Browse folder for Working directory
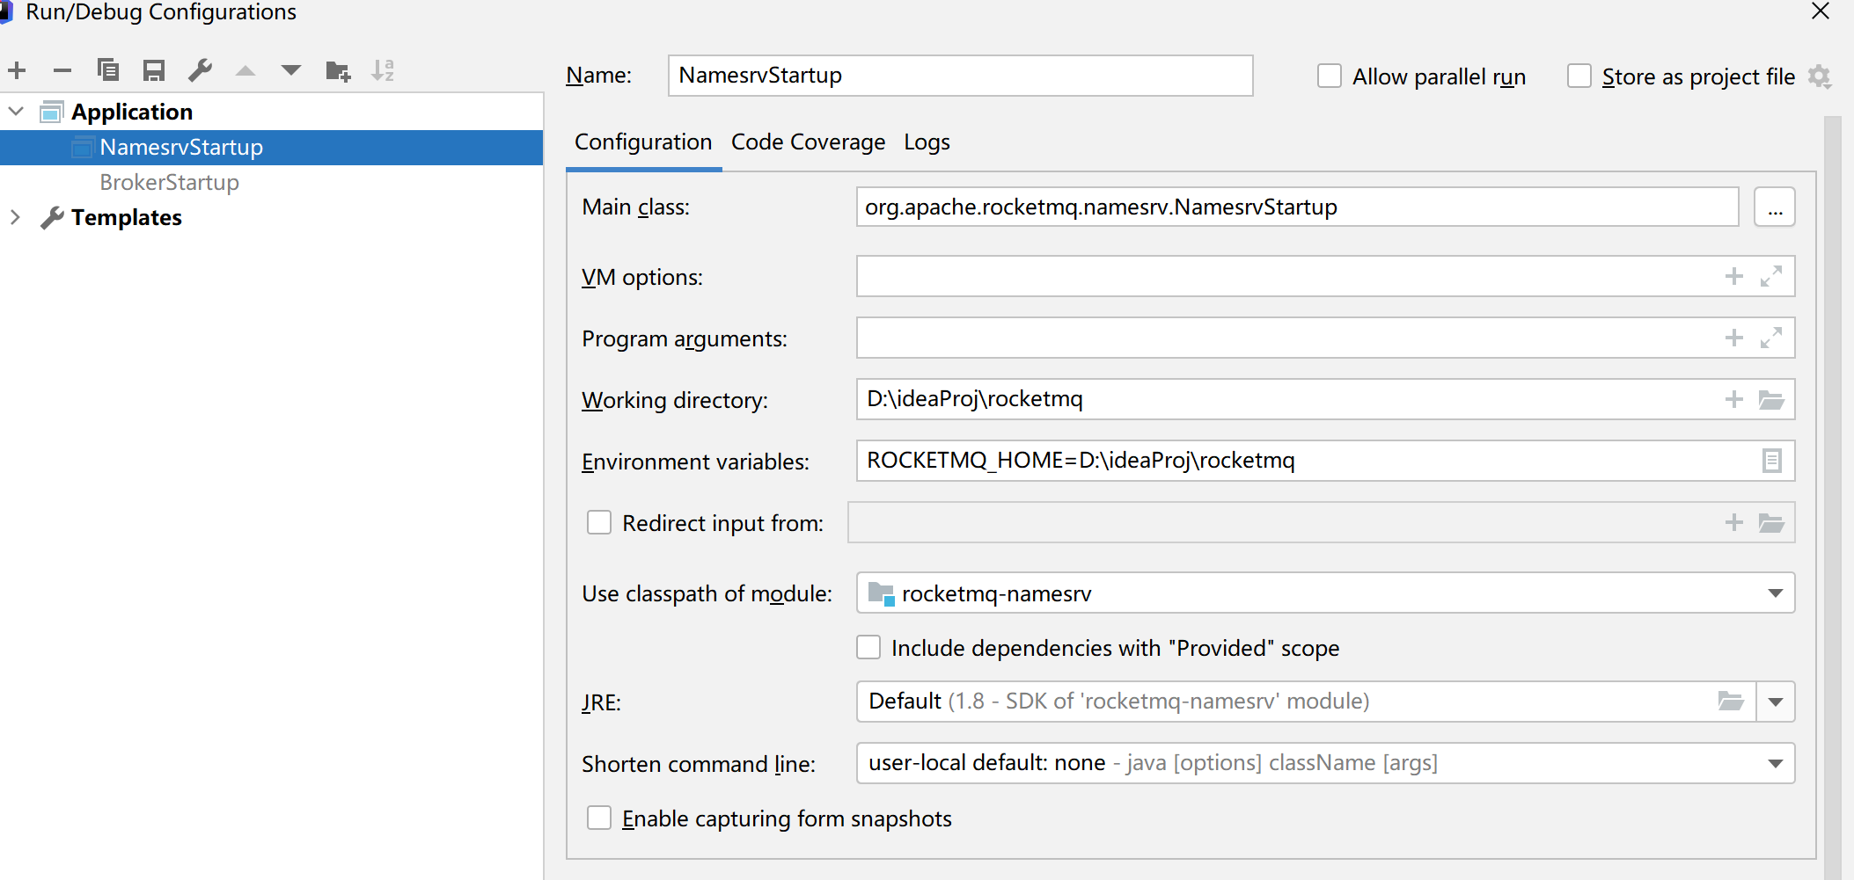This screenshot has width=1854, height=880. pyautogui.click(x=1771, y=400)
